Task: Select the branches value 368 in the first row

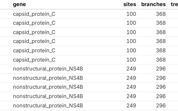Action: [161, 14]
